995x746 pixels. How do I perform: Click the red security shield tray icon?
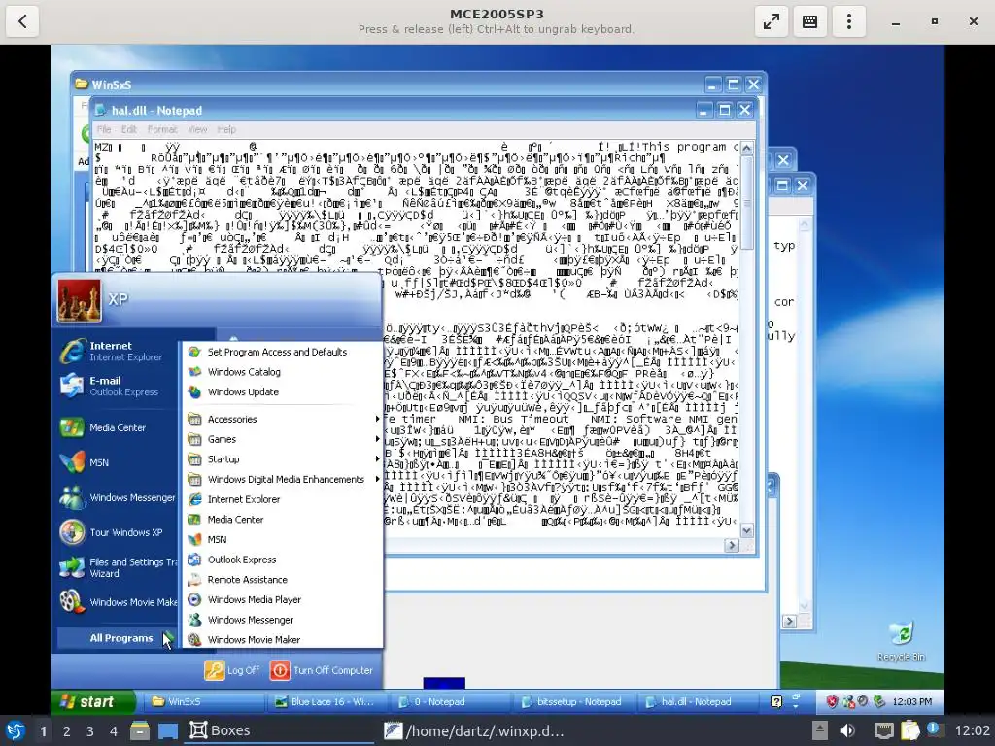pyautogui.click(x=832, y=701)
